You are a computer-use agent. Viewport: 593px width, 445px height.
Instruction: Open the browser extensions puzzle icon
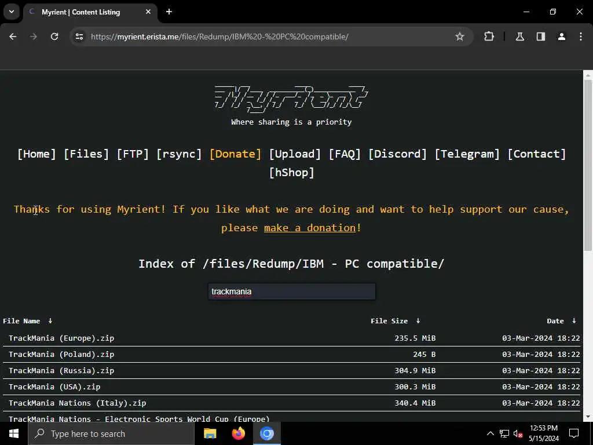(x=489, y=37)
